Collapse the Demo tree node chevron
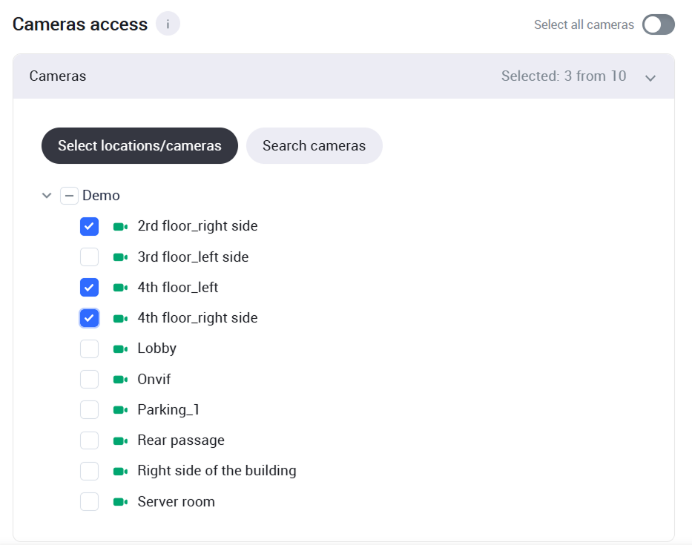Screen dimensions: 692x545 click(x=47, y=196)
